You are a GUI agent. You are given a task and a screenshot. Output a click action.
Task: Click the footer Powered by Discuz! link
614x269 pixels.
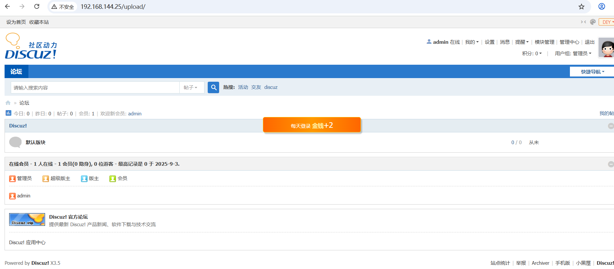(40, 263)
